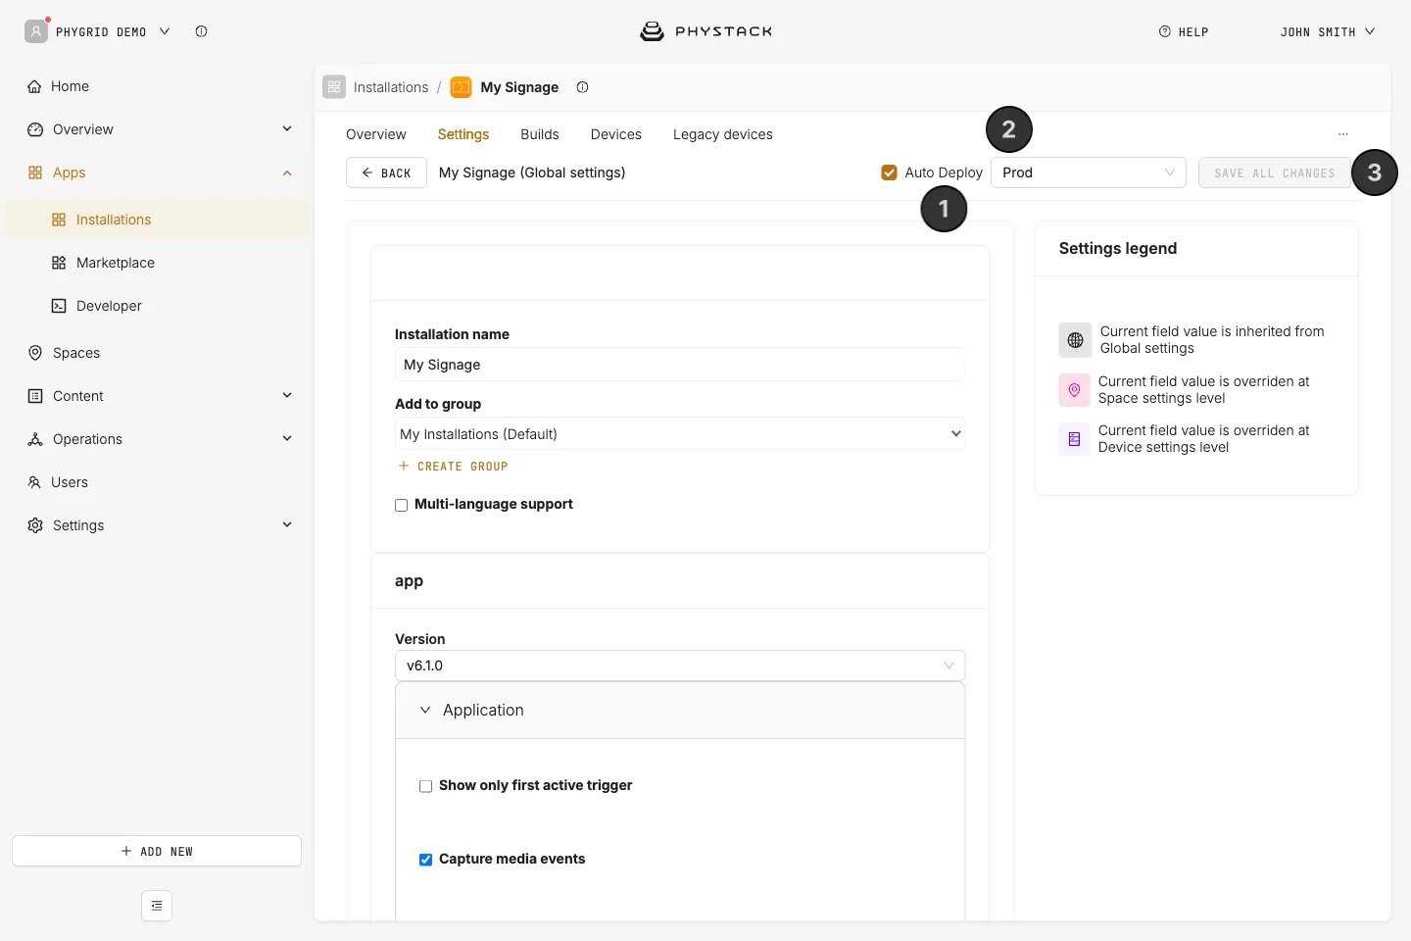Image resolution: width=1411 pixels, height=941 pixels.
Task: Check Show only first active trigger
Action: tap(425, 786)
